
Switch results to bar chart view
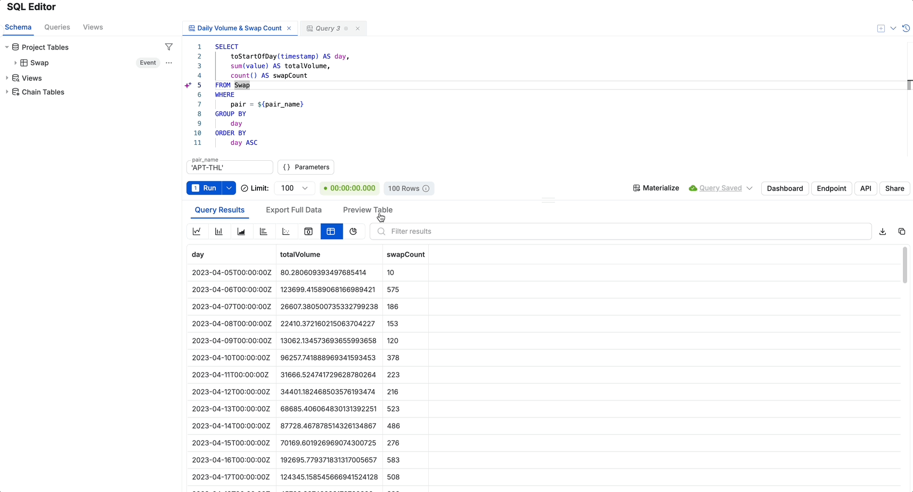tap(219, 232)
